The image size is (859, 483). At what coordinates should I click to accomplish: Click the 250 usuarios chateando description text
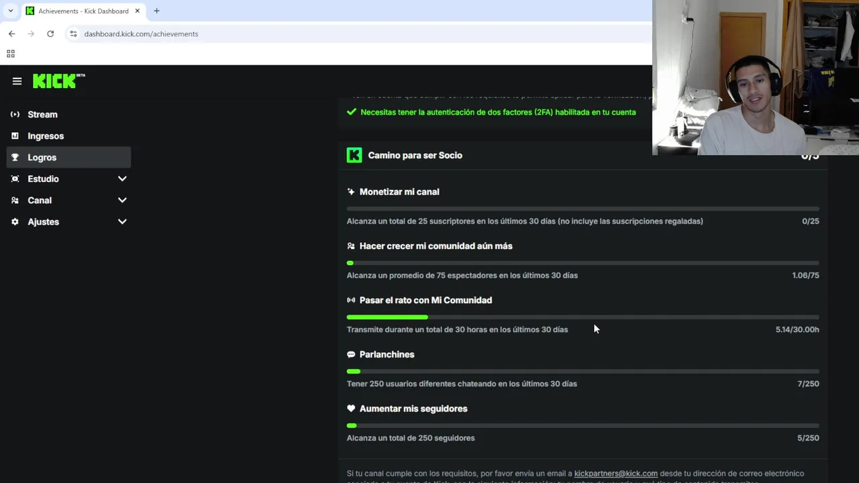click(462, 384)
